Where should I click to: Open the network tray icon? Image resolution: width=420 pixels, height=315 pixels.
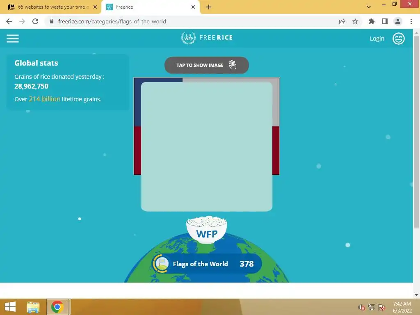tap(372, 307)
